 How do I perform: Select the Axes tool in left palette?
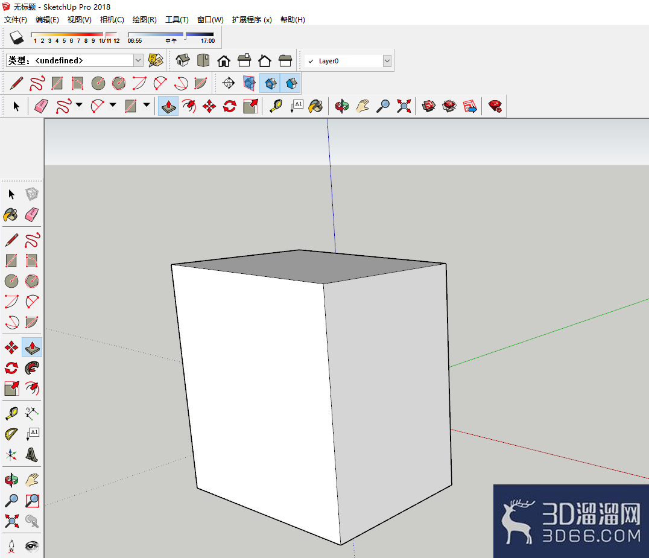click(11, 454)
